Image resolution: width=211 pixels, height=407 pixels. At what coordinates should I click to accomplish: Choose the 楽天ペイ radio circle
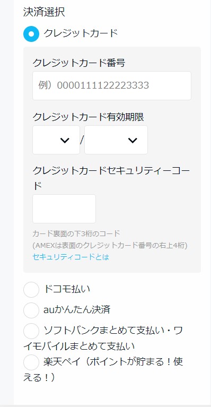[31, 362]
